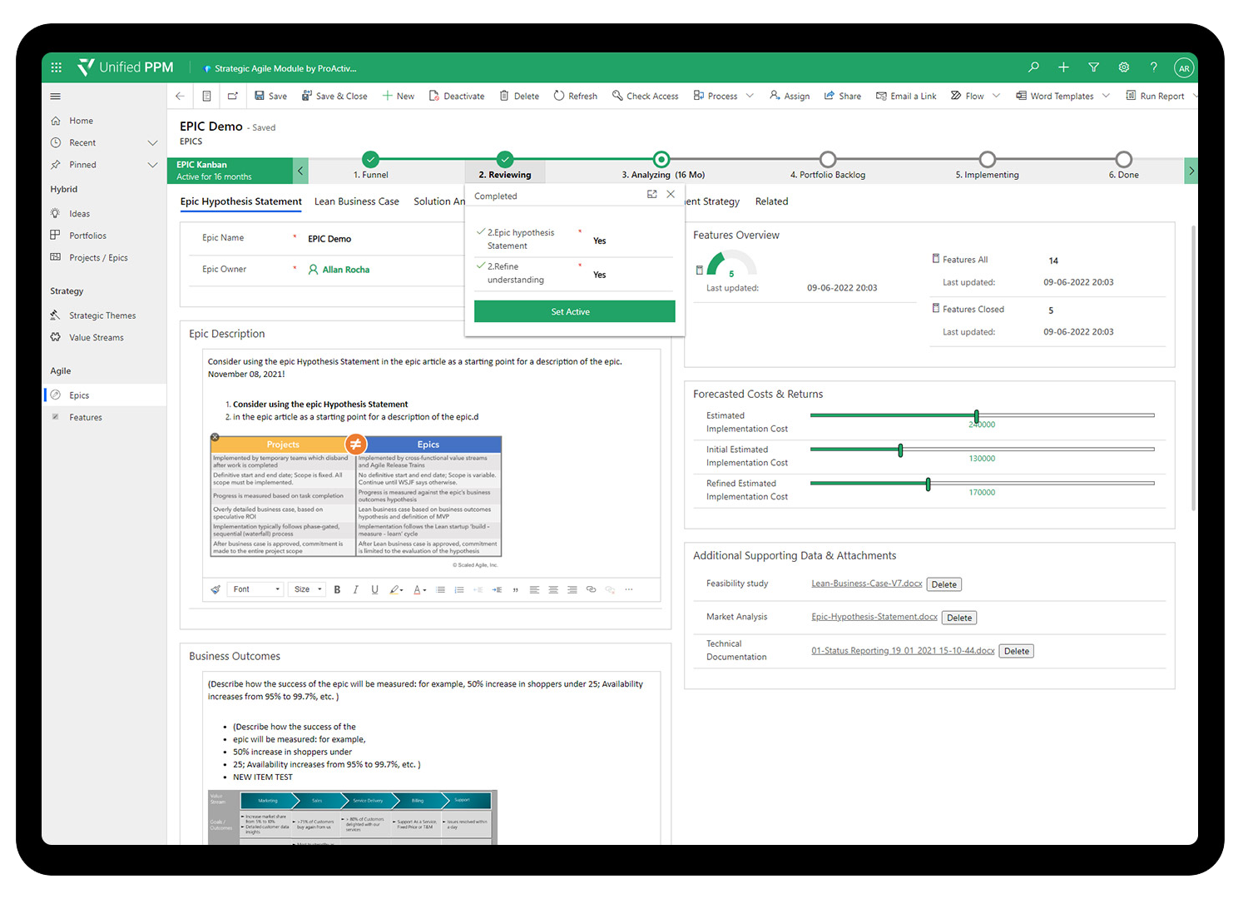Expand the Recent section chevron
1253x899 pixels.
152,143
